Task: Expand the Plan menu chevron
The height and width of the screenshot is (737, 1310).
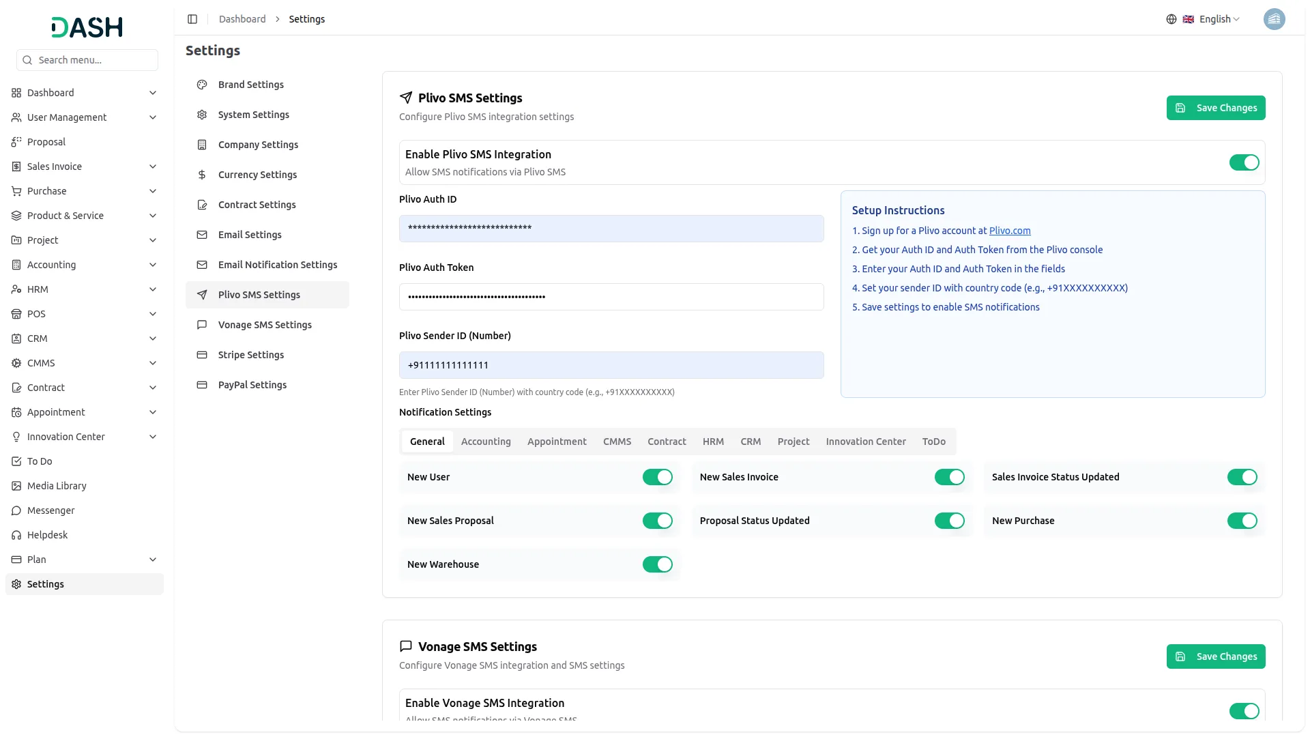Action: tap(153, 560)
